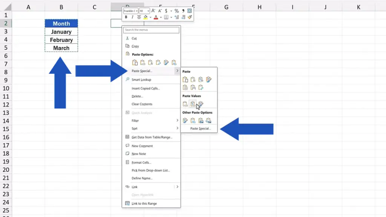Image resolution: width=386 pixels, height=217 pixels.
Task: Click No Borders paste icon in submenu
Action: point(185,87)
